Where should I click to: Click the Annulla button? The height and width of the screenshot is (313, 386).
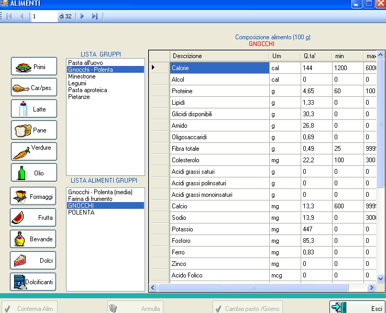(x=136, y=307)
